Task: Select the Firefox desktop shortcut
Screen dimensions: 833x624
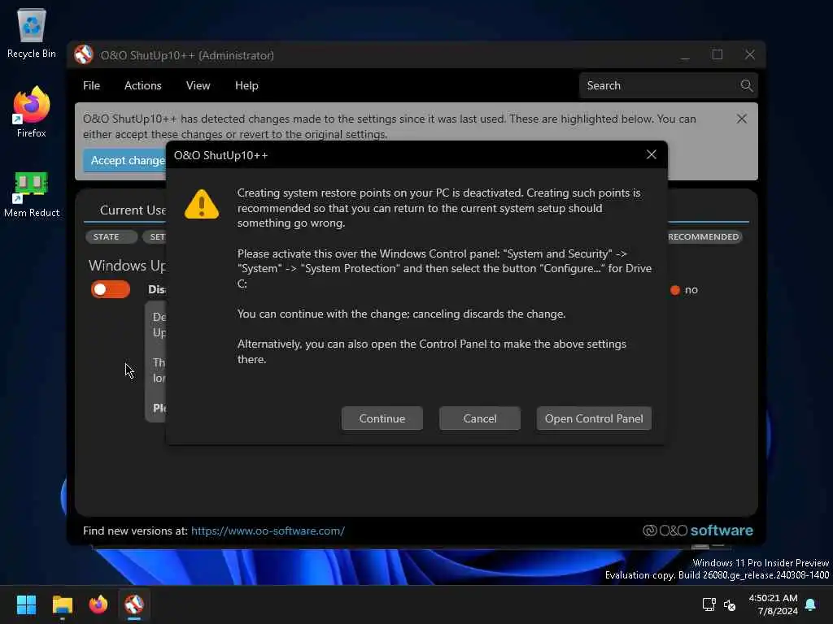Action: tap(32, 112)
